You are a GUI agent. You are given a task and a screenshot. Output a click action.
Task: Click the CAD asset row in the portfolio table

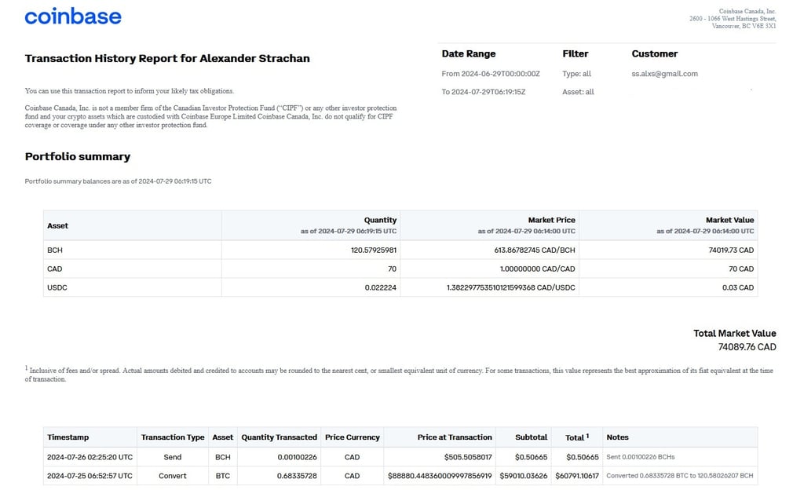coord(400,269)
